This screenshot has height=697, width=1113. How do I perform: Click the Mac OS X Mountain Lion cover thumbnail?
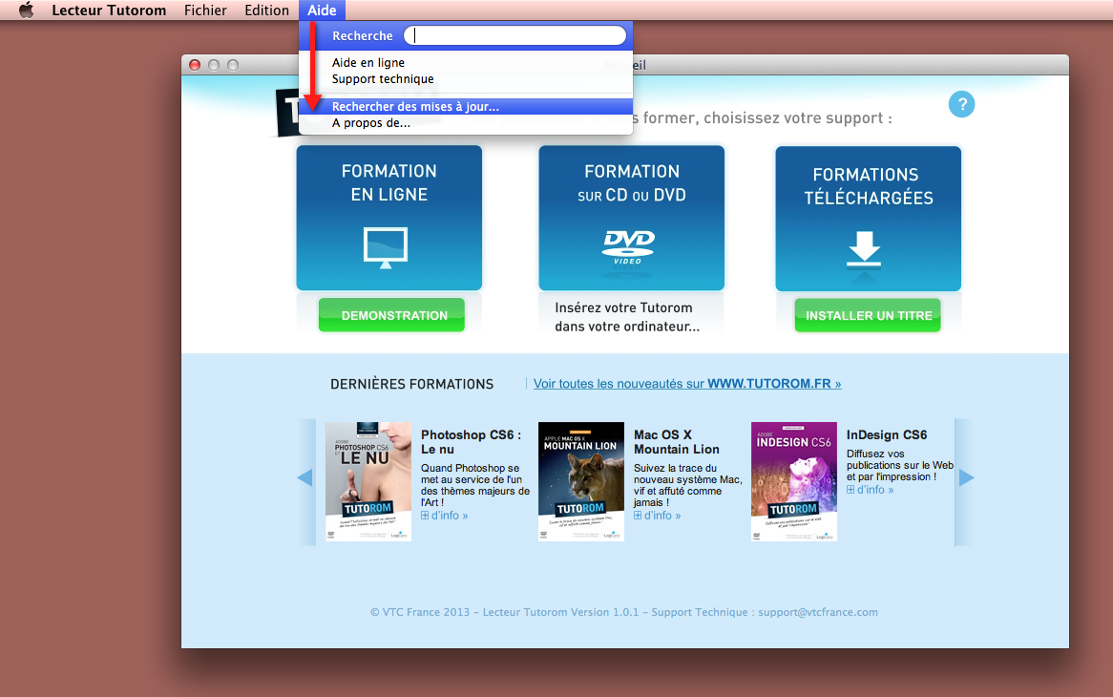point(581,481)
